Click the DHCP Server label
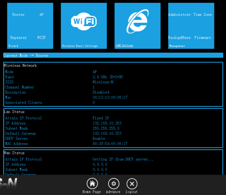Viewport: 226px width, 195px height. 16,138
